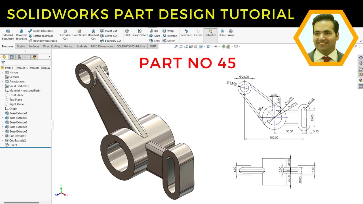Select the Swept Cut command
The width and height of the screenshot is (363, 204).
tap(109, 31)
